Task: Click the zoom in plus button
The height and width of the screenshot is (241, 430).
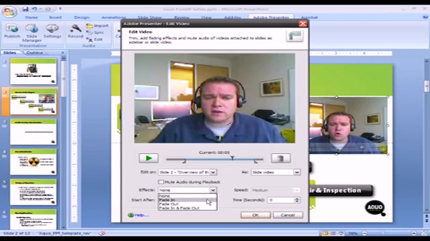Action: point(414,234)
